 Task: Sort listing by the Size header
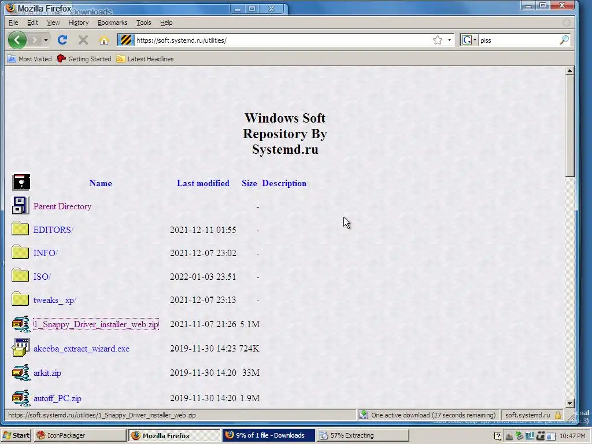tap(249, 183)
